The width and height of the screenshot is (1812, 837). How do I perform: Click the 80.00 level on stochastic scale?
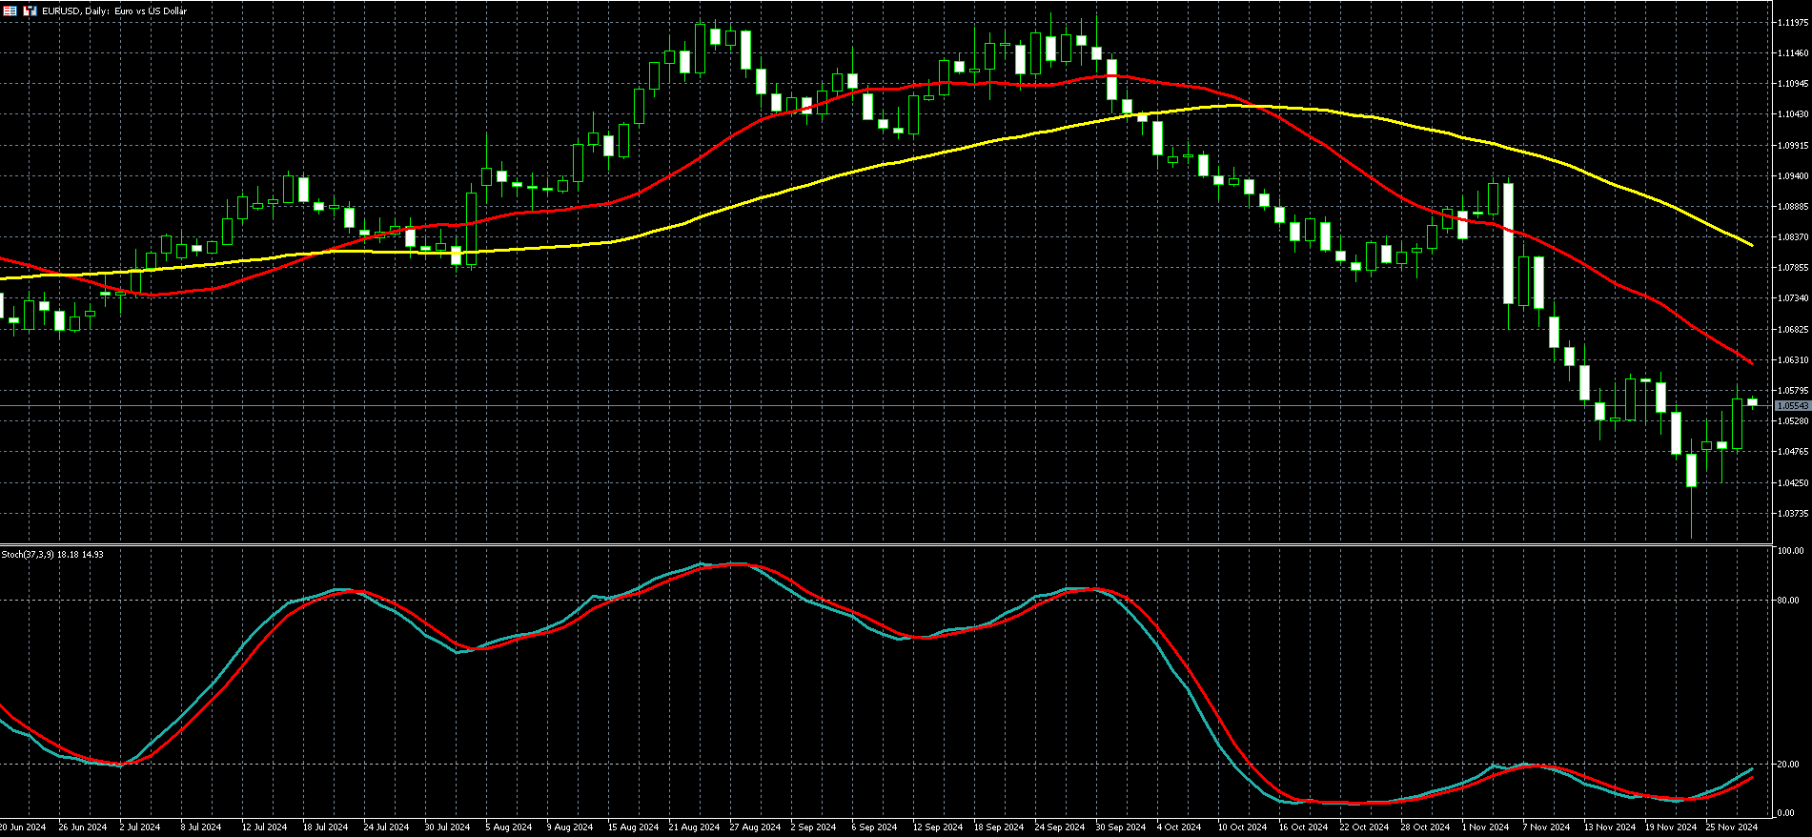pyautogui.click(x=1788, y=601)
